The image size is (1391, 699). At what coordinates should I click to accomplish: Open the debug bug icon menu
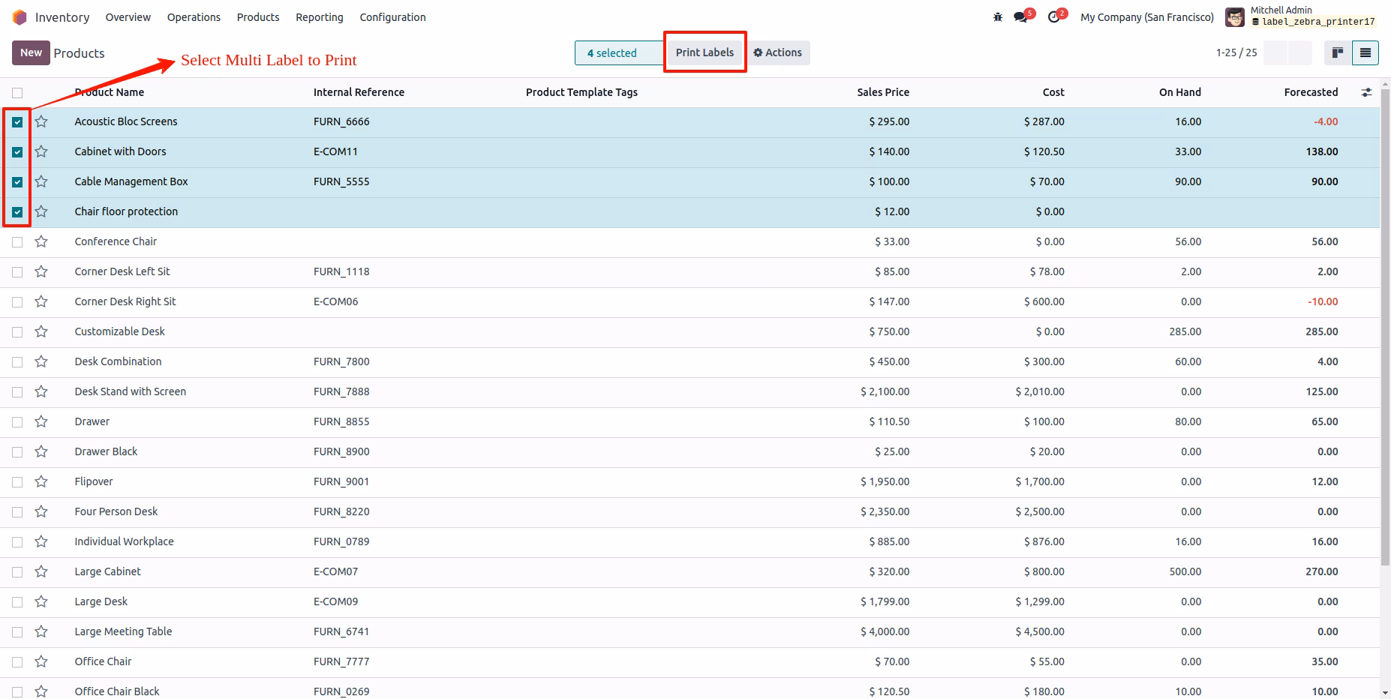click(998, 16)
